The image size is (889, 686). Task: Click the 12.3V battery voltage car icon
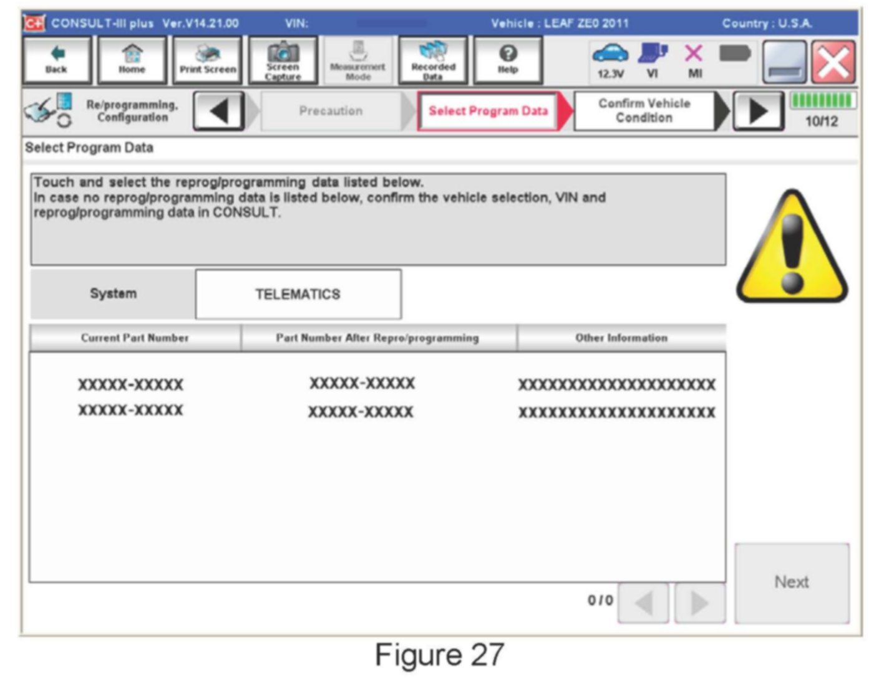(610, 60)
